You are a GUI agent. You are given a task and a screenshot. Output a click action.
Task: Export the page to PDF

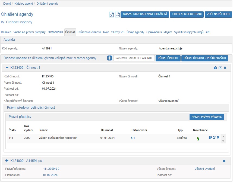coord(117,14)
